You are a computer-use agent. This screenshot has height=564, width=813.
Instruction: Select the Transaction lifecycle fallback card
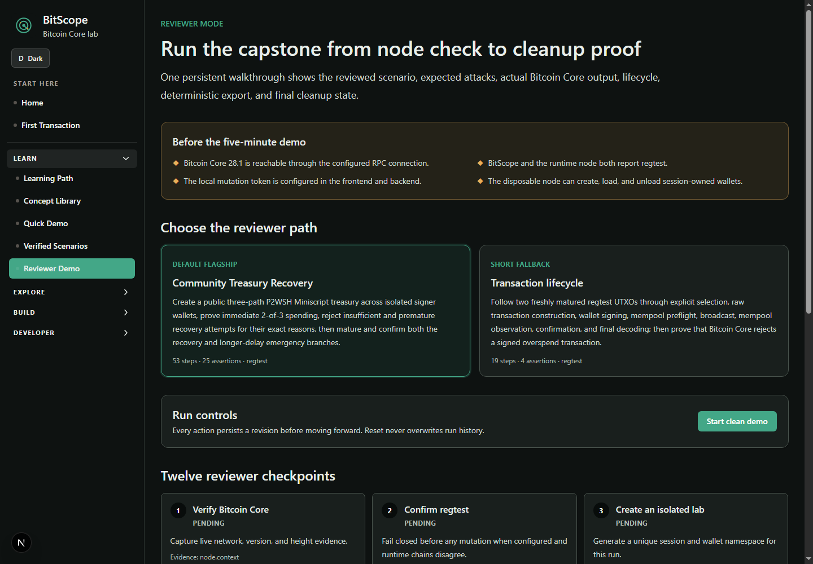(634, 311)
